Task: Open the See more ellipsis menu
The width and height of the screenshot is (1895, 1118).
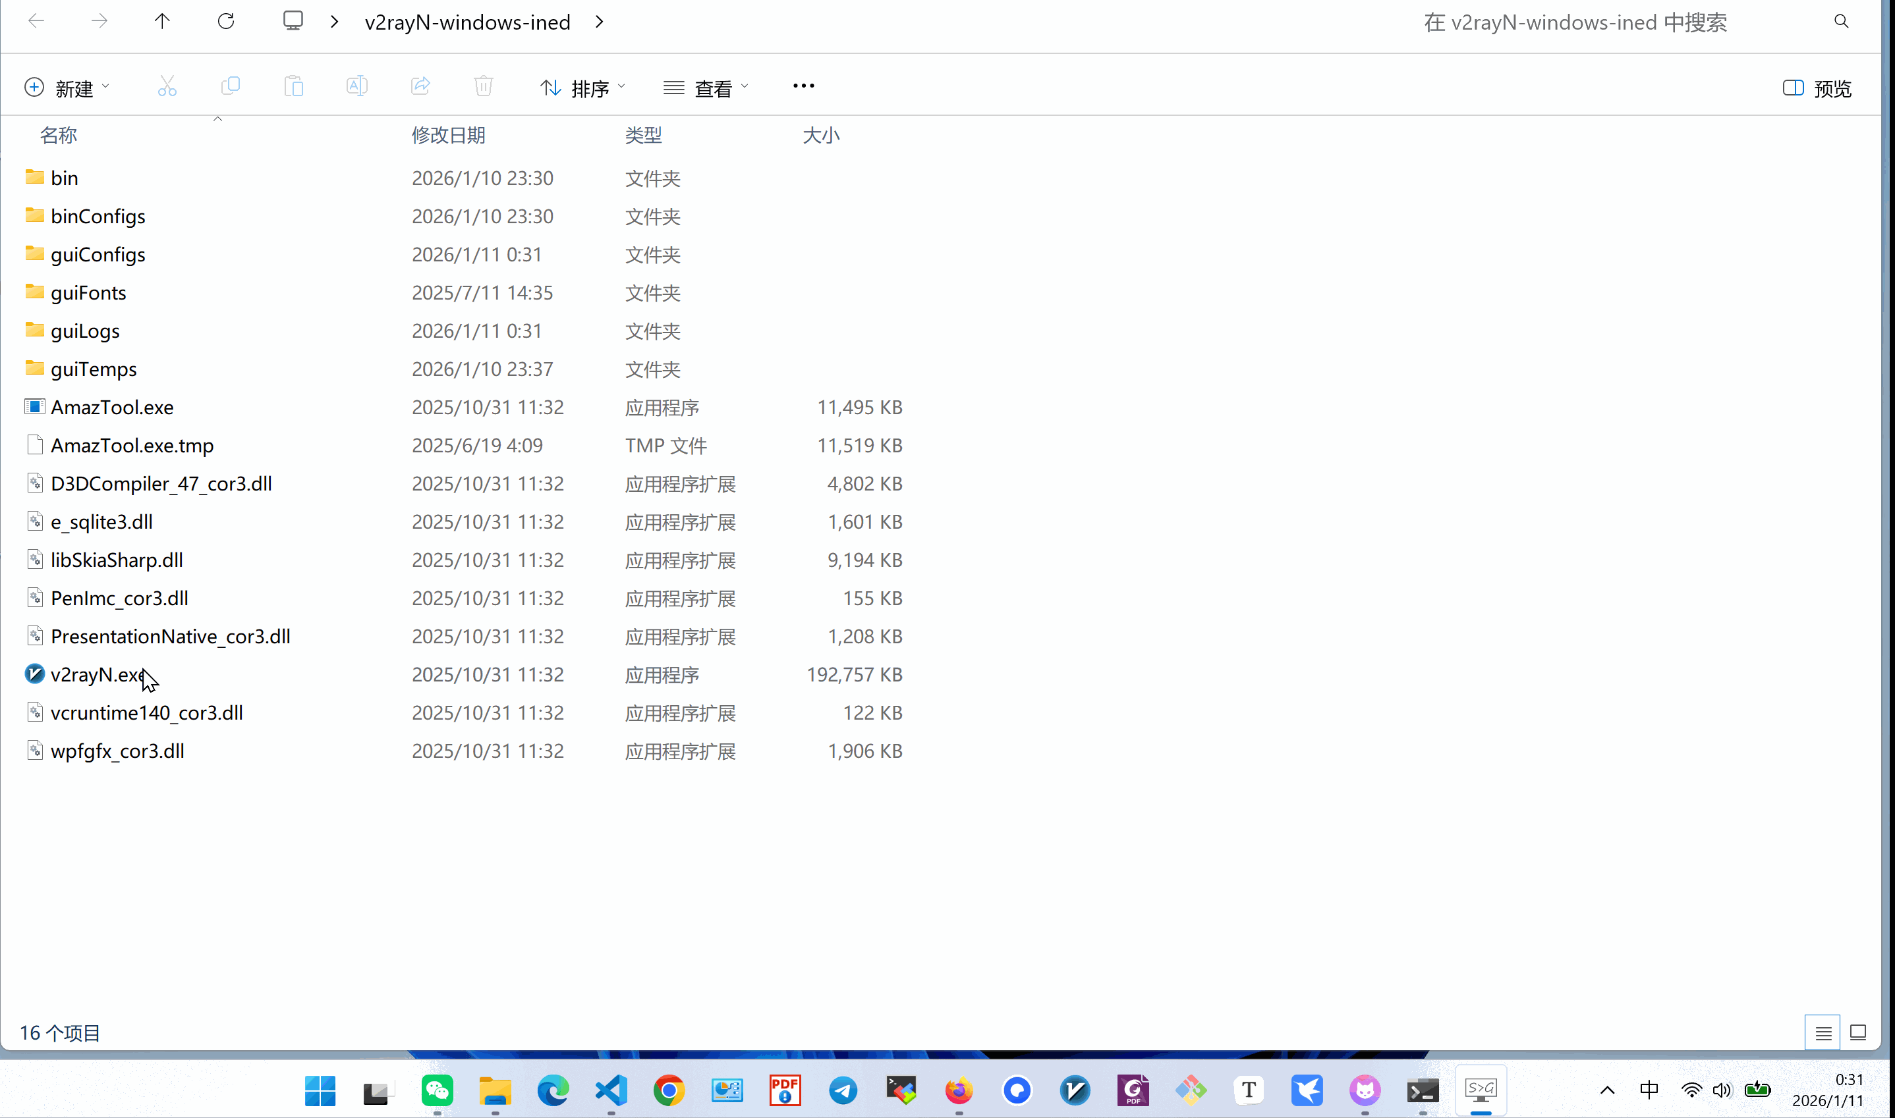Action: (803, 86)
